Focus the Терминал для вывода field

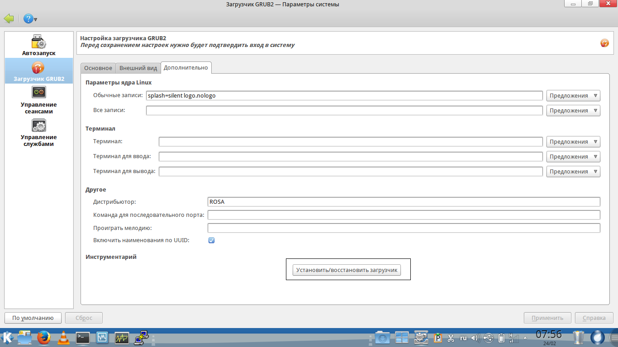(x=351, y=172)
